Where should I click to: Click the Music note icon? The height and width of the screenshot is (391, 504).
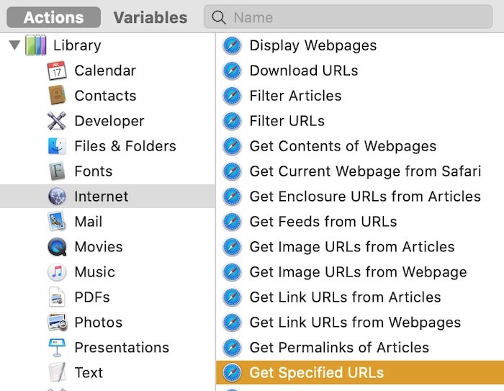[x=57, y=271]
